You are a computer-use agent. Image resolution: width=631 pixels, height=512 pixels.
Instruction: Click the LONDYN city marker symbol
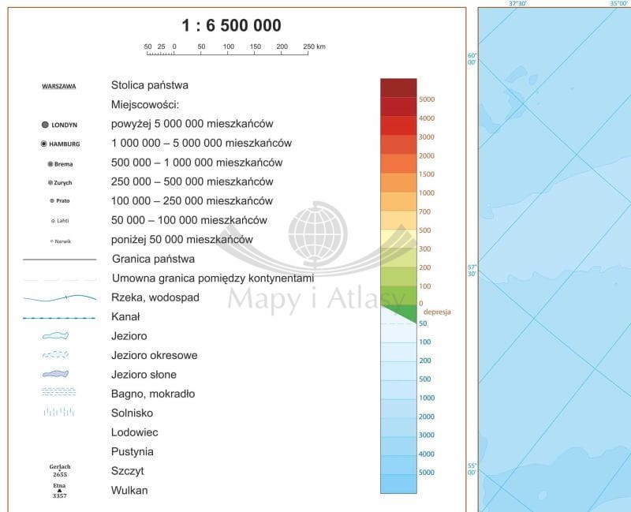[45, 125]
